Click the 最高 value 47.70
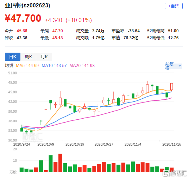The height and width of the screenshot is (179, 189). 57,31
